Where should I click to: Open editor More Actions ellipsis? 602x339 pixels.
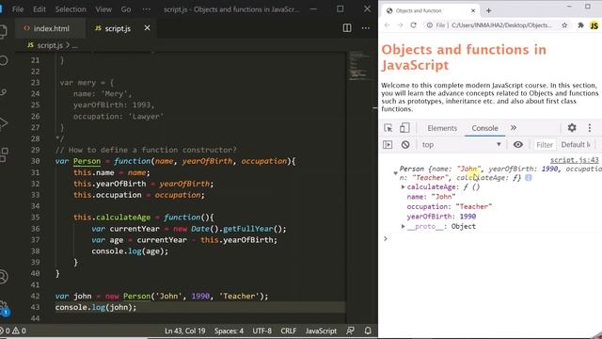366,28
